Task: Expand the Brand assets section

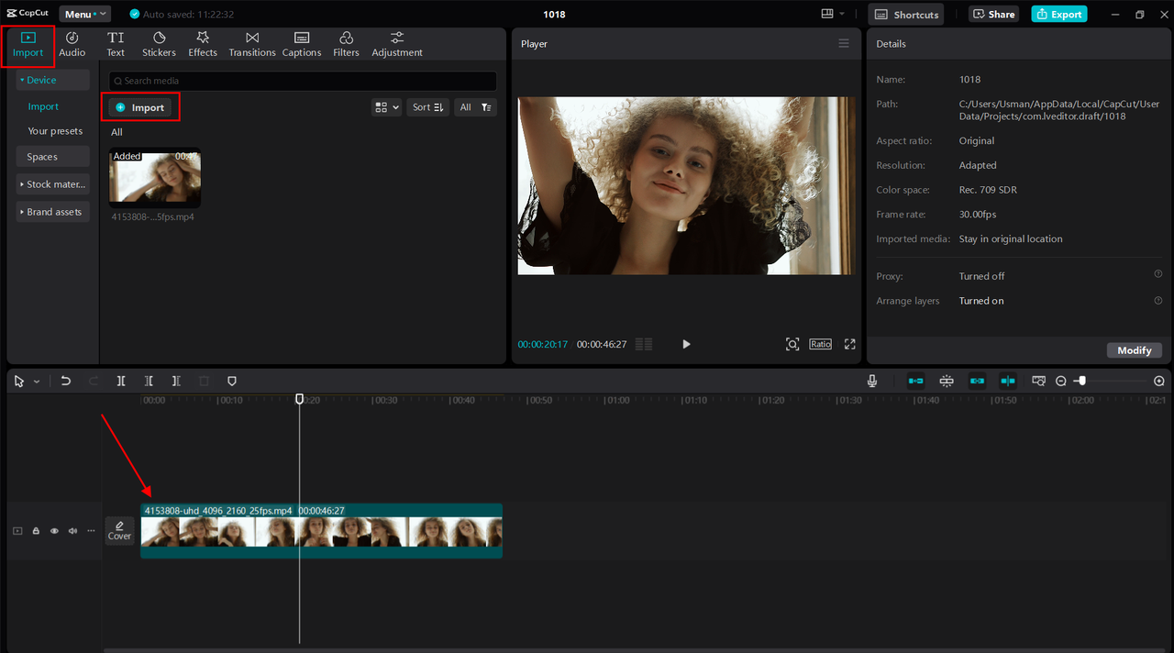Action: pos(53,212)
